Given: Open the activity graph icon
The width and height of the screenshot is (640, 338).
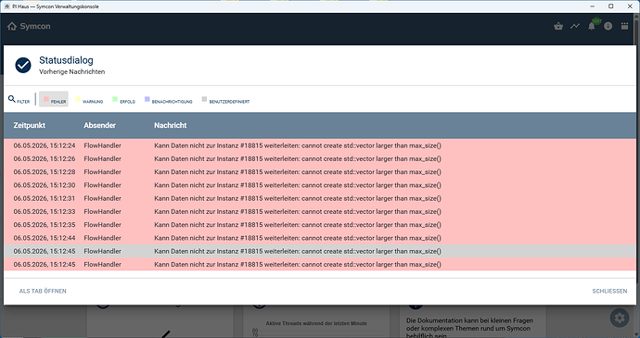Looking at the screenshot, I should [575, 27].
